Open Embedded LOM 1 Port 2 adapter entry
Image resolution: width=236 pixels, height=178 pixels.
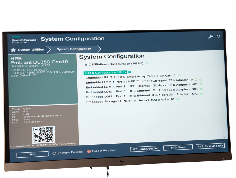[142, 86]
